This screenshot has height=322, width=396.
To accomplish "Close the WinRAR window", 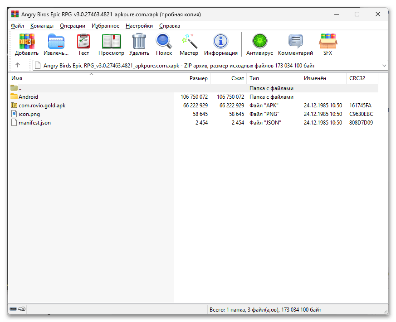I will pos(378,14).
